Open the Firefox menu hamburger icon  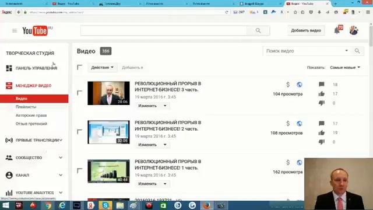coord(368,12)
